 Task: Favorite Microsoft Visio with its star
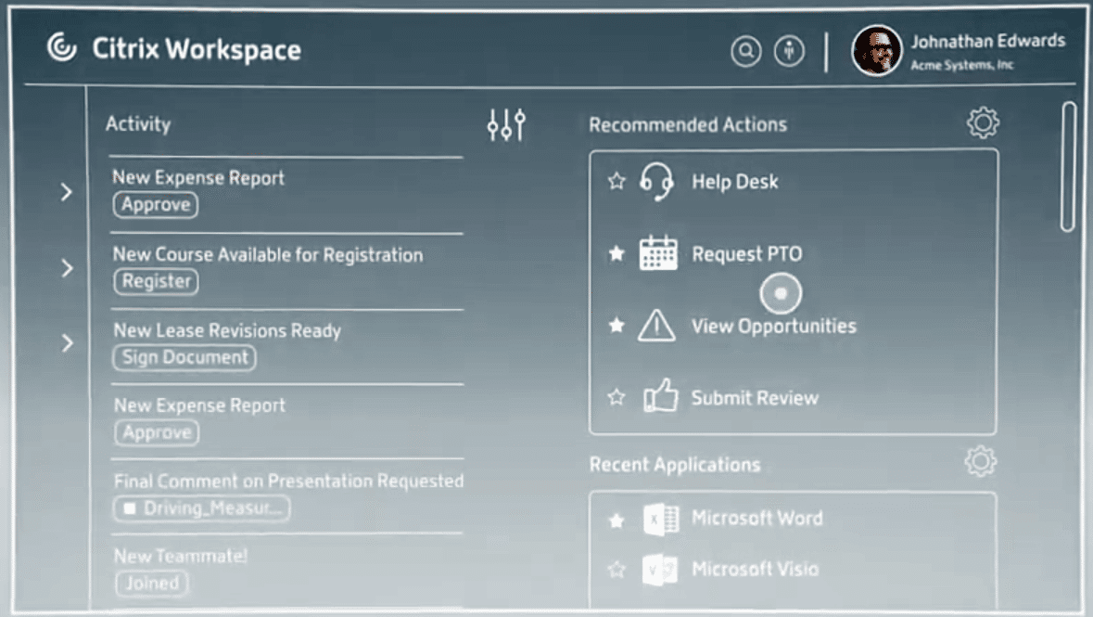[616, 570]
